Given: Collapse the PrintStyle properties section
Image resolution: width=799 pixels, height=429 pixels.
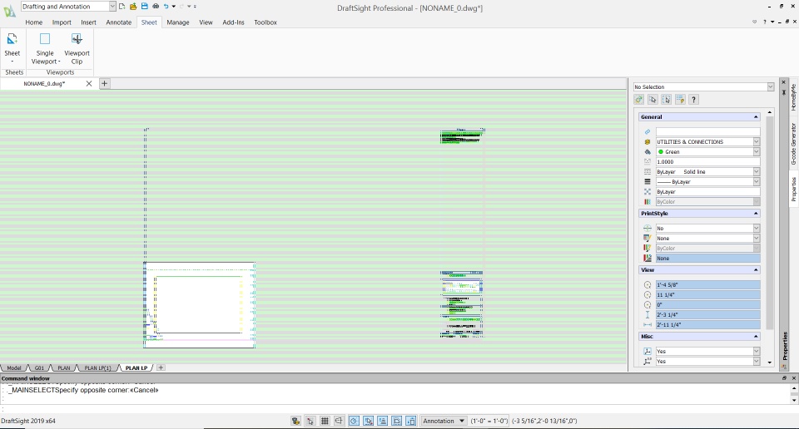Looking at the screenshot, I should (756, 213).
